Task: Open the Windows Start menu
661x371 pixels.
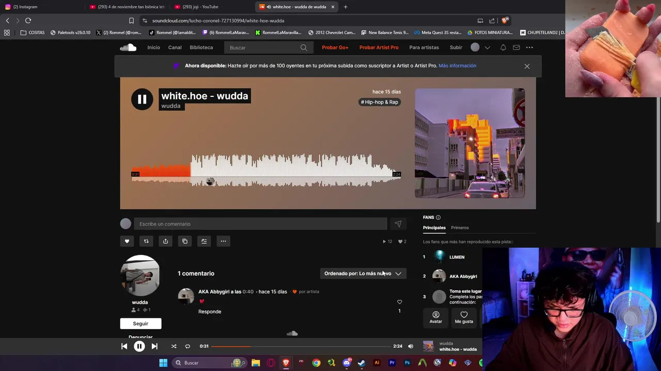Action: click(x=163, y=363)
